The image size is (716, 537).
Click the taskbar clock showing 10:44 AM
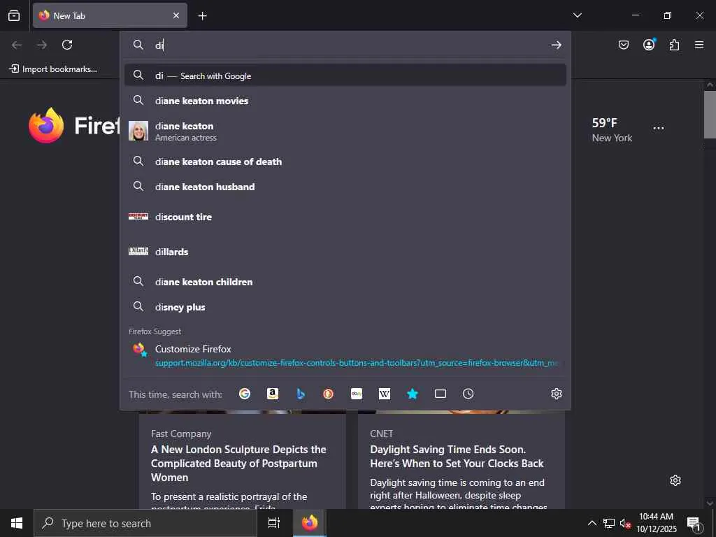pos(656,523)
